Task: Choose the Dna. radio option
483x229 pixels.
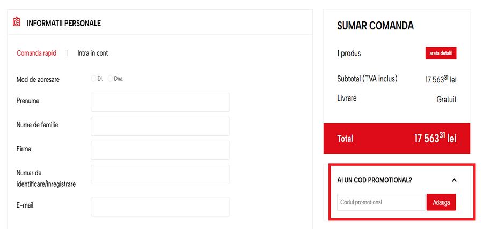Action: point(111,79)
